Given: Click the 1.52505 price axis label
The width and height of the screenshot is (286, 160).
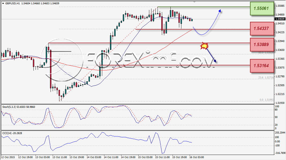Looking at the screenshot, I should click(x=280, y=85).
